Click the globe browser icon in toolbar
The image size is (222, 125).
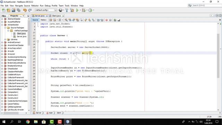coord(60,10)
